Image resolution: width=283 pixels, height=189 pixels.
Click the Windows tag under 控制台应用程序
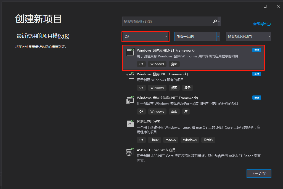190,140
